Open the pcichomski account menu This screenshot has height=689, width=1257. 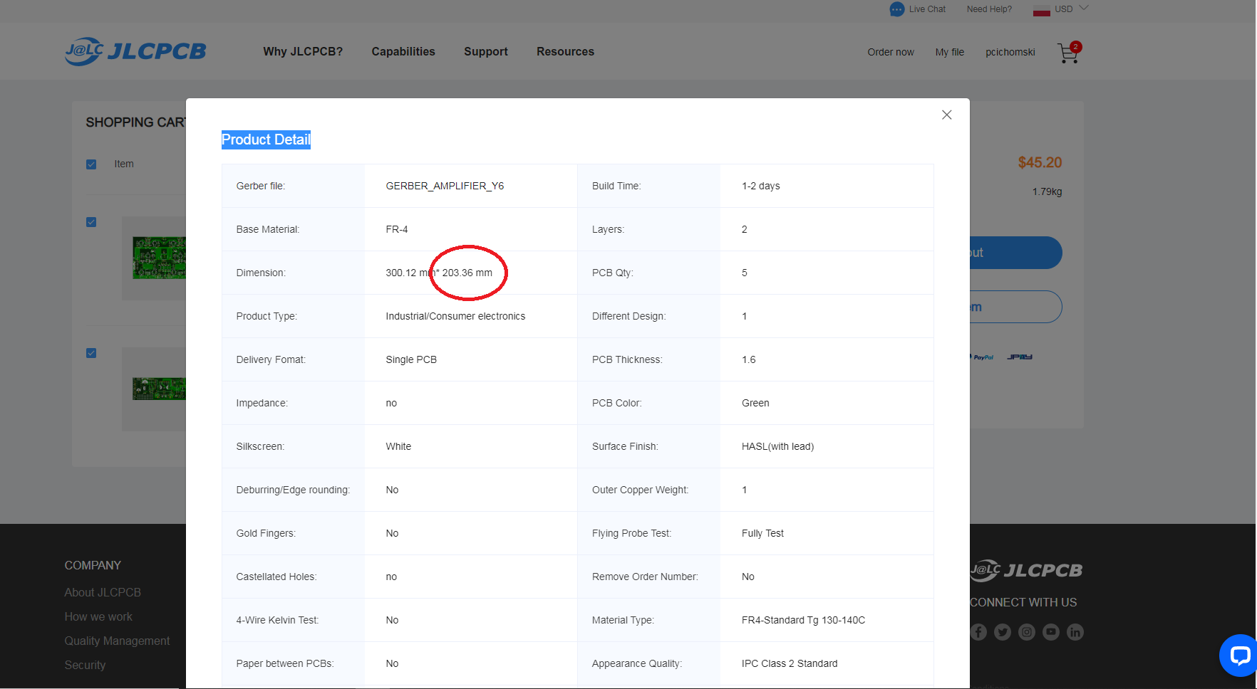click(x=1010, y=52)
